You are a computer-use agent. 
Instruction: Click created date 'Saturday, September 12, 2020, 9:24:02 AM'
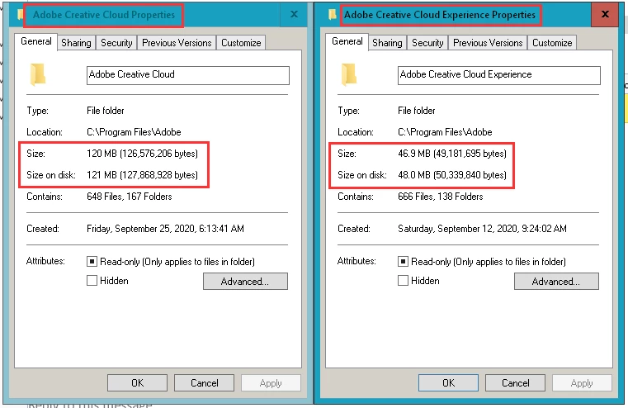(x=482, y=229)
